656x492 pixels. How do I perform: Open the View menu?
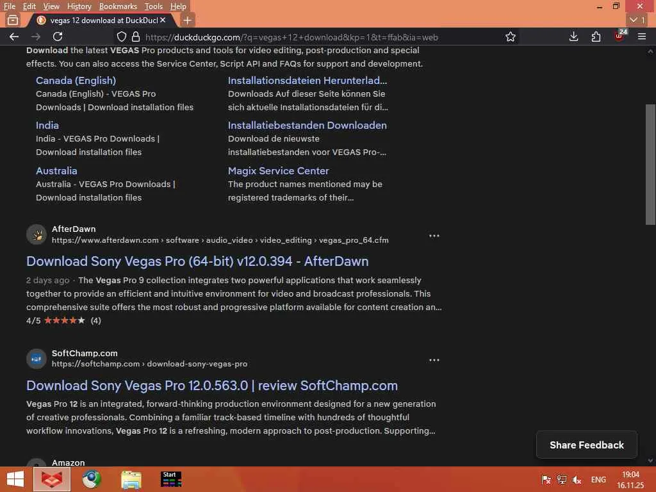pos(51,6)
